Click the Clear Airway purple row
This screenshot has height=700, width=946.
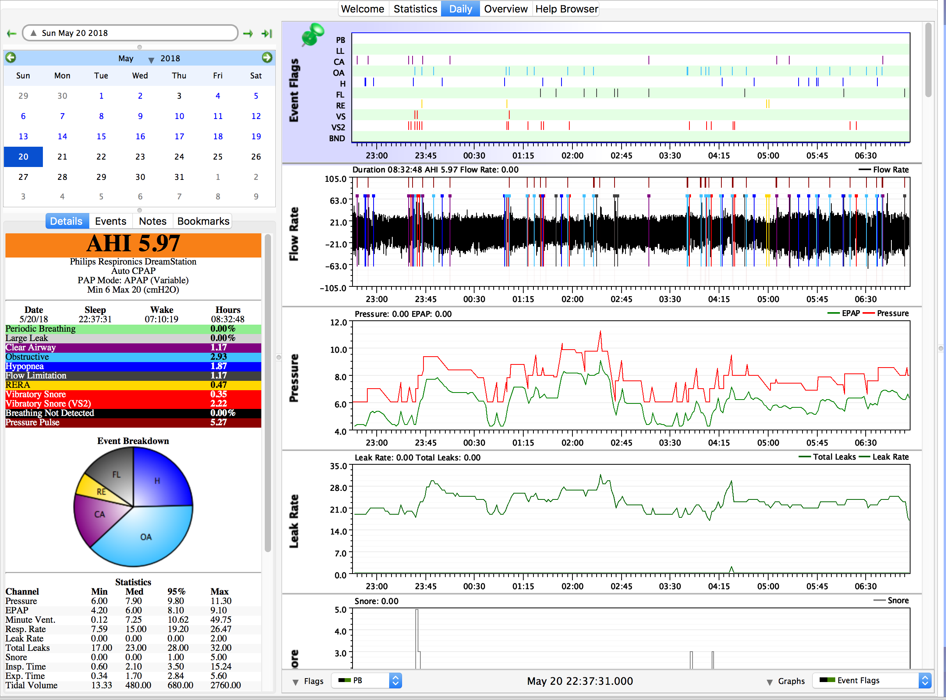coord(133,347)
